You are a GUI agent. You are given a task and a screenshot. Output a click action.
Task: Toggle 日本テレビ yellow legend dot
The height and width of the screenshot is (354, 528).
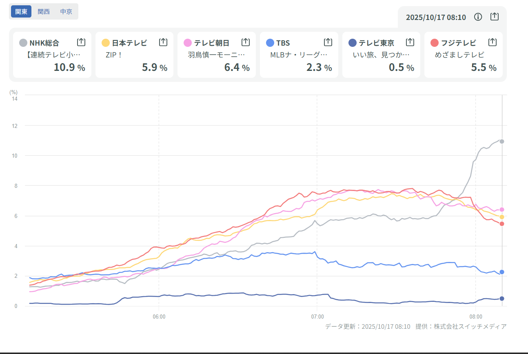tap(106, 43)
